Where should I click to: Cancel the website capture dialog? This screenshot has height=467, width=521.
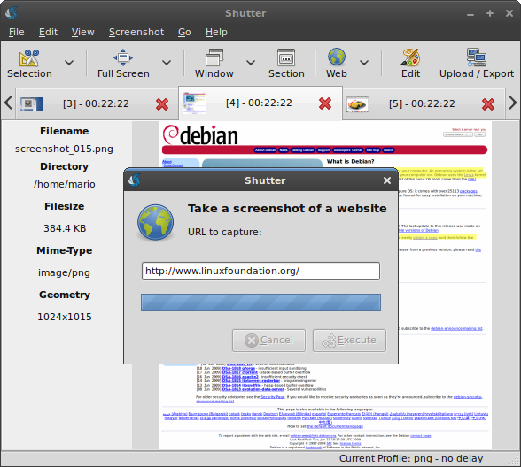click(268, 341)
